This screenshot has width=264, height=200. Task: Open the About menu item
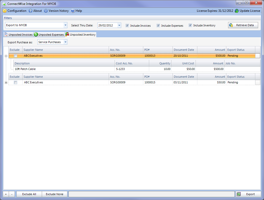click(x=35, y=11)
